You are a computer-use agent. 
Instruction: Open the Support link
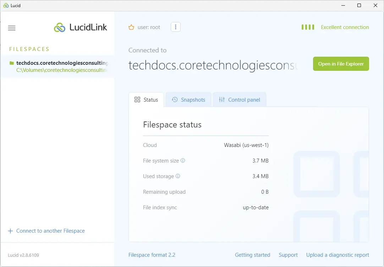point(288,255)
